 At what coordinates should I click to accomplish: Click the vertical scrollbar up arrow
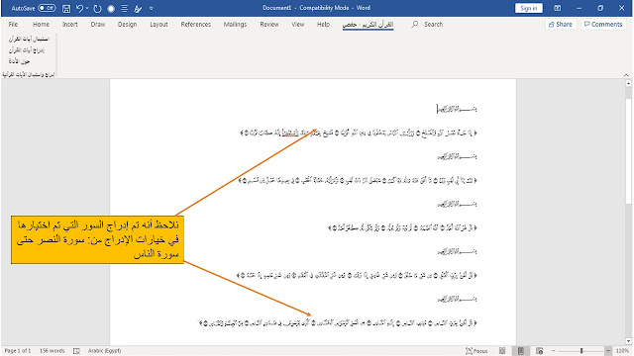point(628,83)
